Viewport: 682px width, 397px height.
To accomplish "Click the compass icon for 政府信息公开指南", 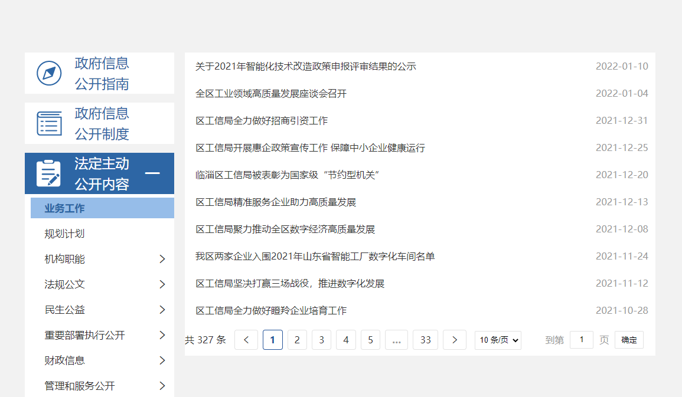I will 49,73.
